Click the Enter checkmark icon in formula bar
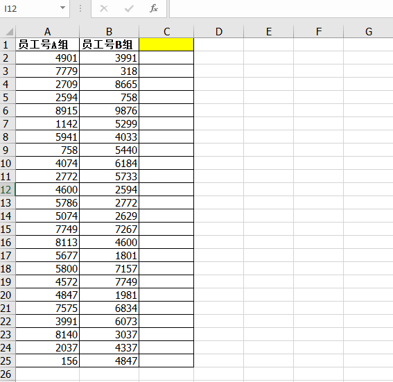Screen dimensions: 393x382 point(129,9)
